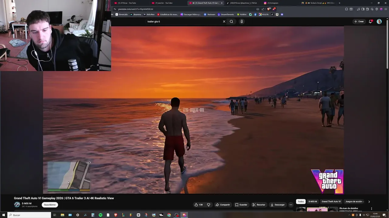The height and width of the screenshot is (218, 389).
Task: Open the Restream bookmark
Action: click(209, 15)
